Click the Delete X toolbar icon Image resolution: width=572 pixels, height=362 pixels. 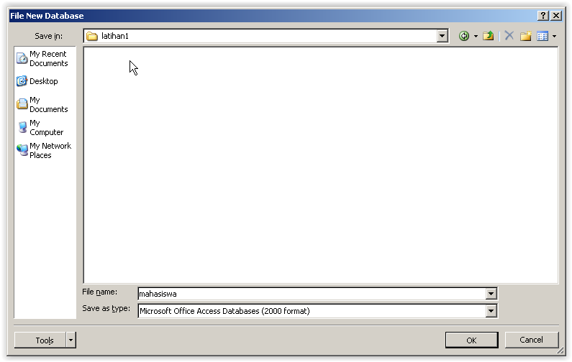point(509,36)
